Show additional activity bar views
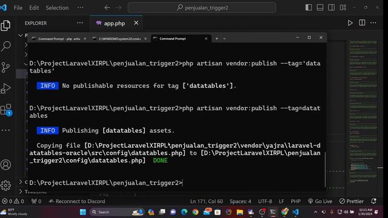 tap(5, 130)
